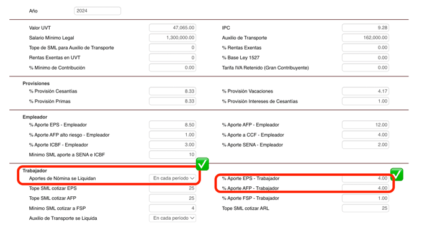This screenshot has width=427, height=244.
Task: Edit Mínimo SML aporte a SENA e ICBF field
Action: tap(173, 155)
